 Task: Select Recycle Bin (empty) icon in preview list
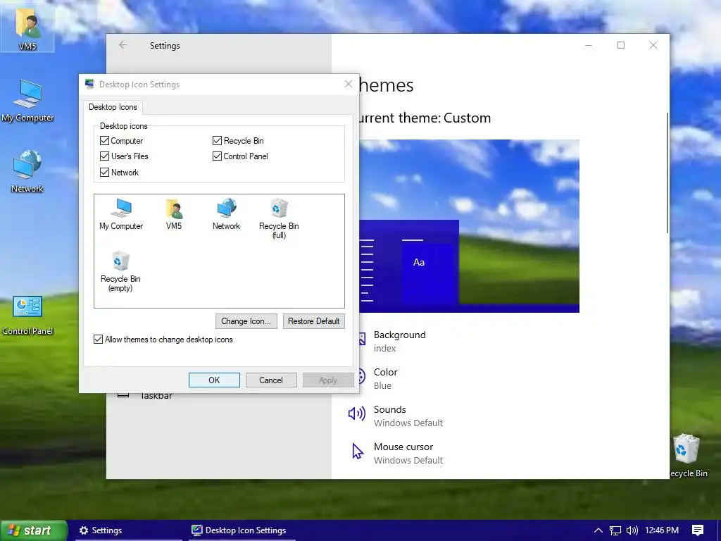coord(120,271)
